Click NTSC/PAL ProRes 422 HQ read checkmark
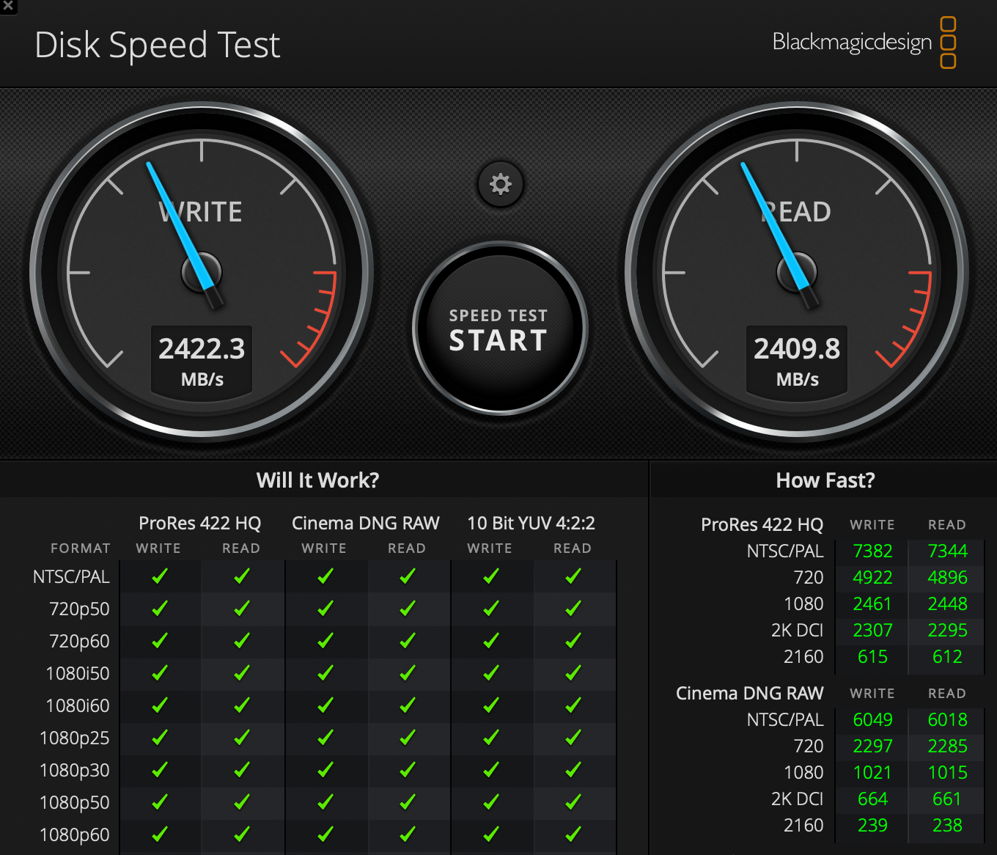This screenshot has width=997, height=855. tap(241, 576)
